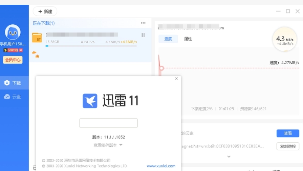Select 云盘 in the sidebar
This screenshot has height=171, width=303.
click(x=15, y=97)
